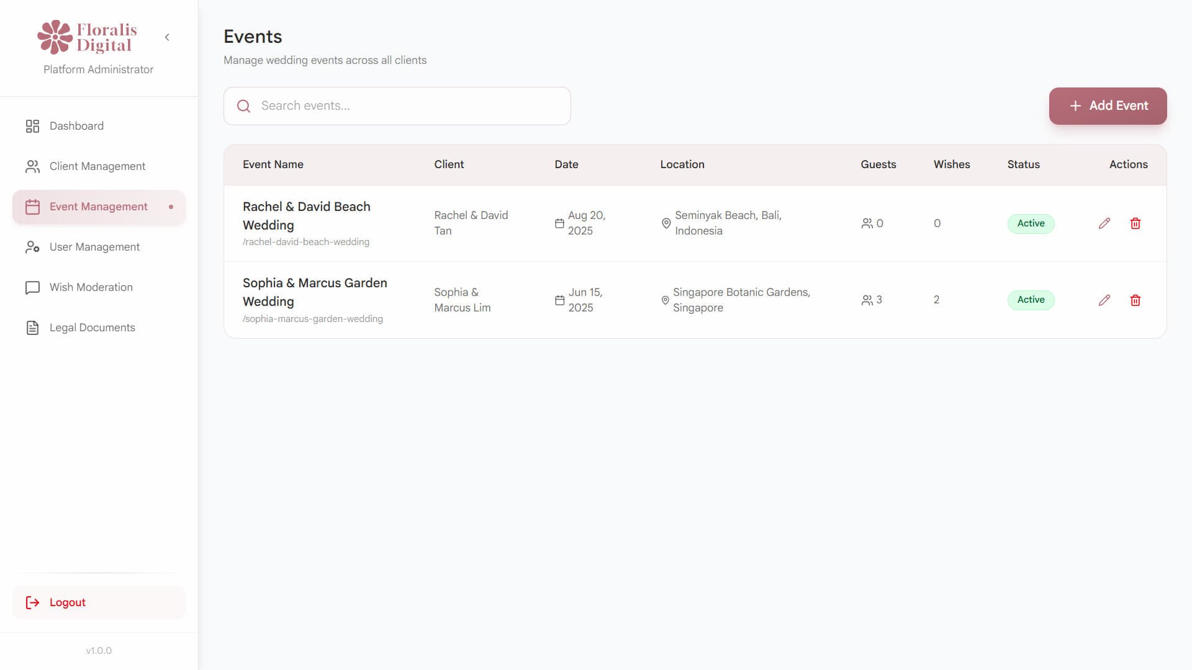Click the Aug 20, 2025 date

tap(586, 223)
